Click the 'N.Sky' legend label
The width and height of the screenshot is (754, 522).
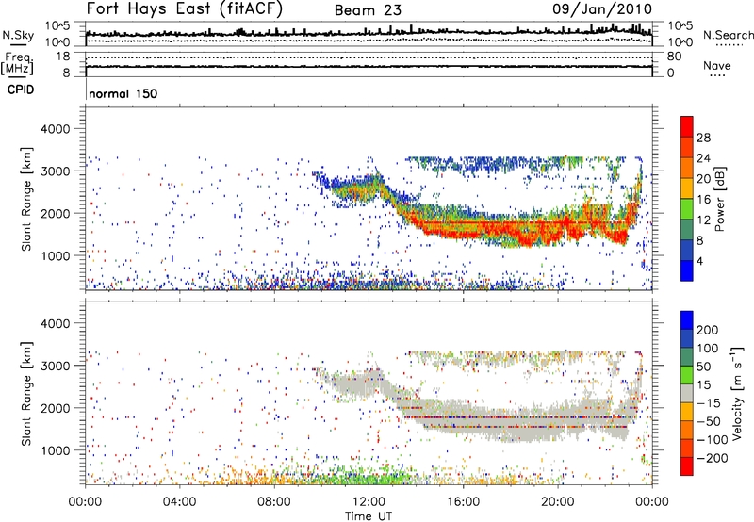click(x=18, y=35)
